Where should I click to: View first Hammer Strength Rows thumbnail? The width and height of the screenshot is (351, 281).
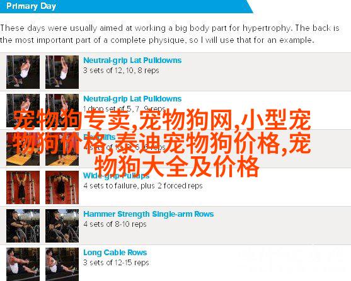click(x=23, y=226)
